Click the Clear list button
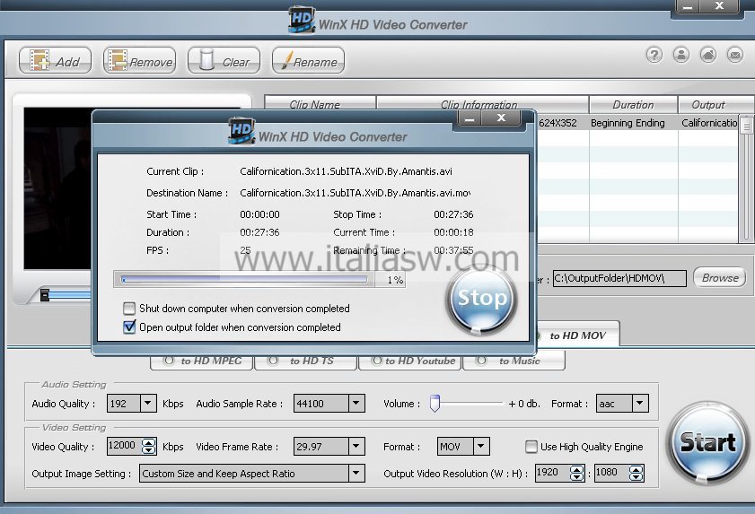Image resolution: width=755 pixels, height=514 pixels. 224,61
